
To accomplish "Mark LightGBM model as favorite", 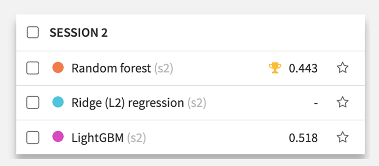I will [342, 137].
